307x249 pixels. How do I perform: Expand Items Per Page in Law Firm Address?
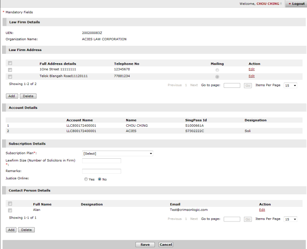point(290,85)
